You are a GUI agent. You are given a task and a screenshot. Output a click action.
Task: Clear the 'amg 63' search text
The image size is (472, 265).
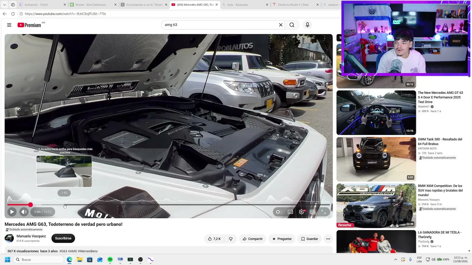point(281,25)
